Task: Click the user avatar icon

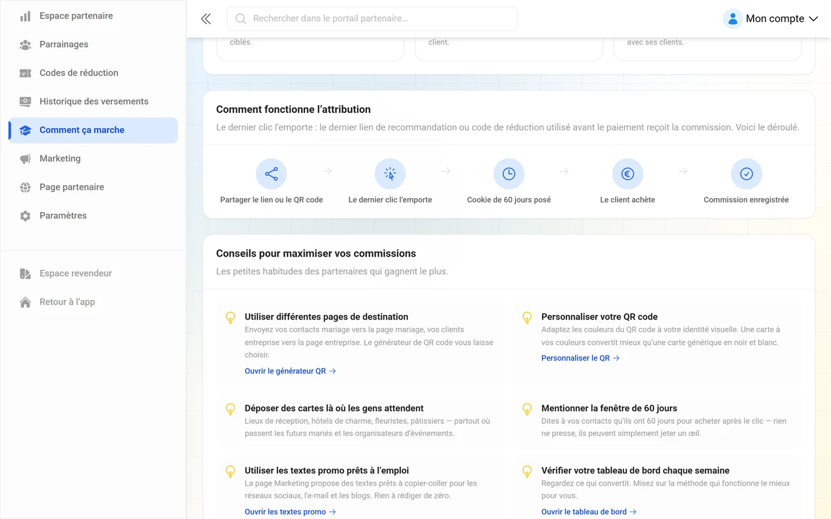Action: [x=732, y=19]
